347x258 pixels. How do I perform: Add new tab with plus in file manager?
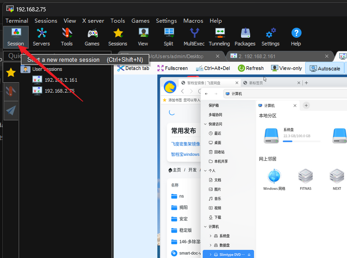pyautogui.click(x=306, y=105)
